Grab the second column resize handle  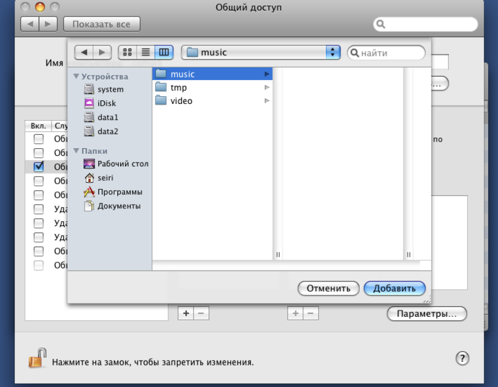pos(408,254)
